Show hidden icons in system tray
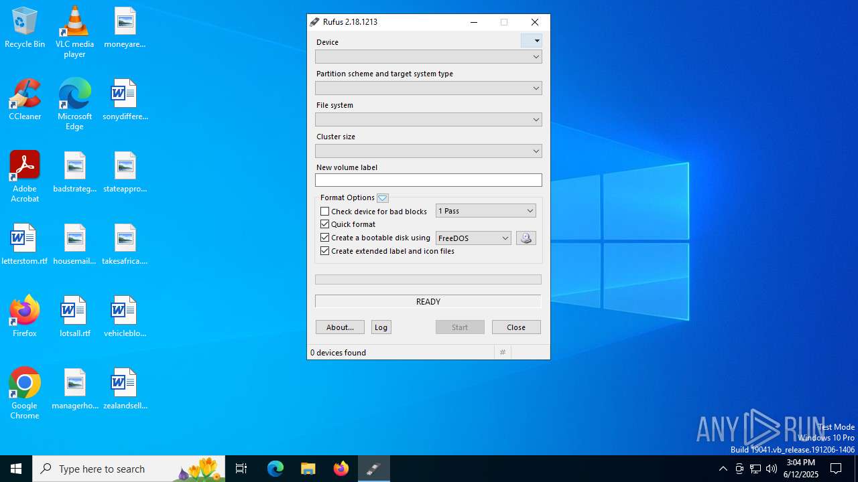This screenshot has width=858, height=482. [723, 469]
